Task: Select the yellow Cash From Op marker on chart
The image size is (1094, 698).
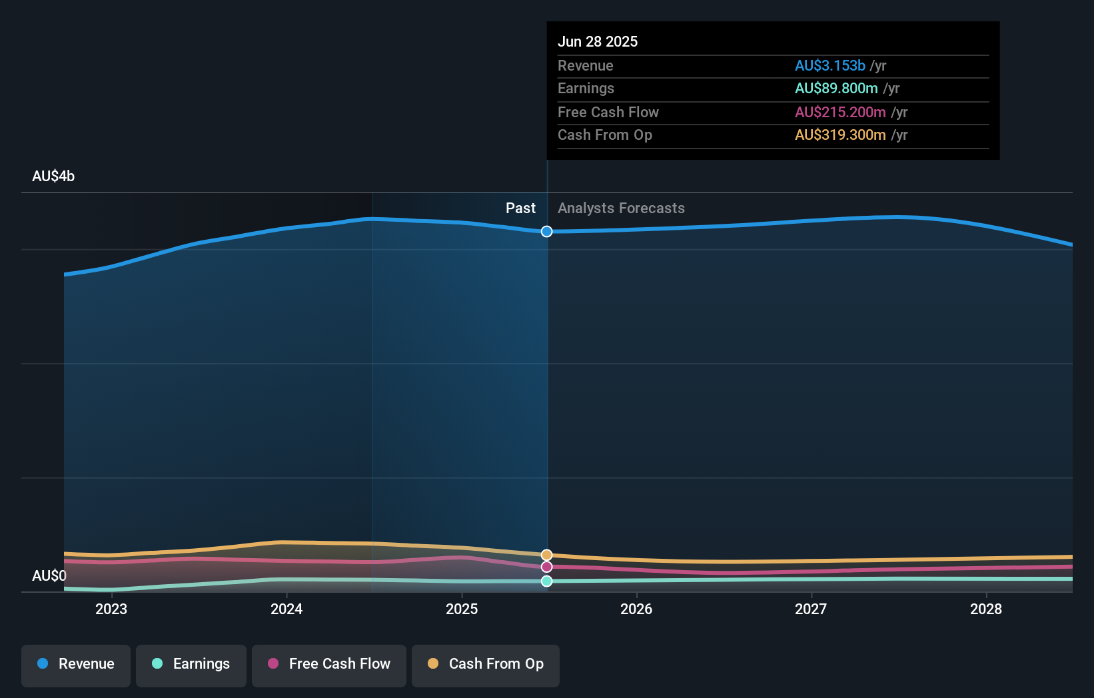Action: pyautogui.click(x=546, y=554)
